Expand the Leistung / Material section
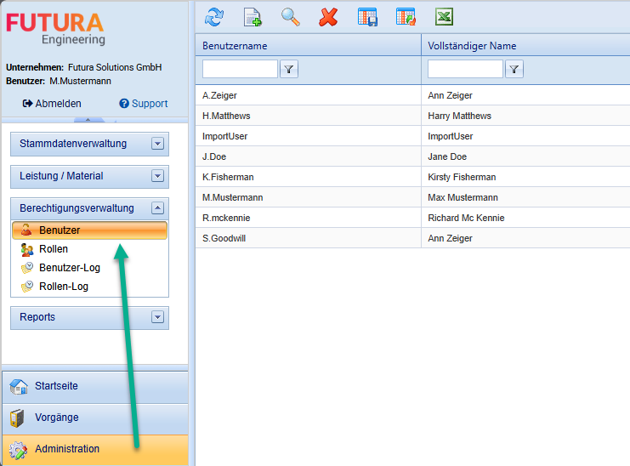Image resolution: width=630 pixels, height=466 pixels. [156, 176]
